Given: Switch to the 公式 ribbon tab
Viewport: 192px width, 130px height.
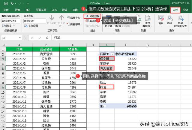Looking at the screenshot, I should point(54,10).
